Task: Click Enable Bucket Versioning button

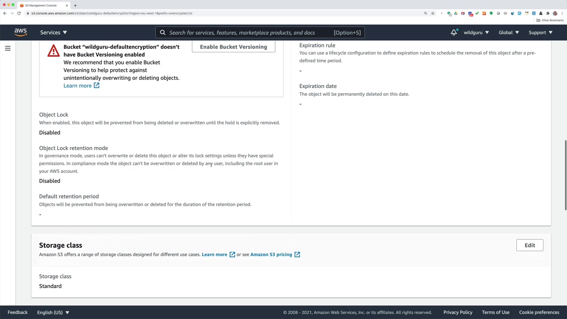Action: tap(233, 47)
